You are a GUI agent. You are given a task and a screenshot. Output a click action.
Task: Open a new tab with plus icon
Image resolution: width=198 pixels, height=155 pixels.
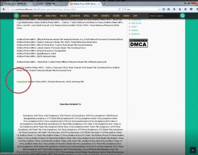click(104, 4)
